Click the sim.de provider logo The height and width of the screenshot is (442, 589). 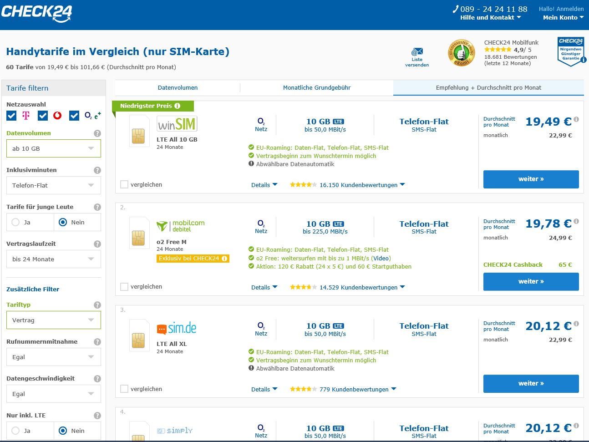click(177, 328)
